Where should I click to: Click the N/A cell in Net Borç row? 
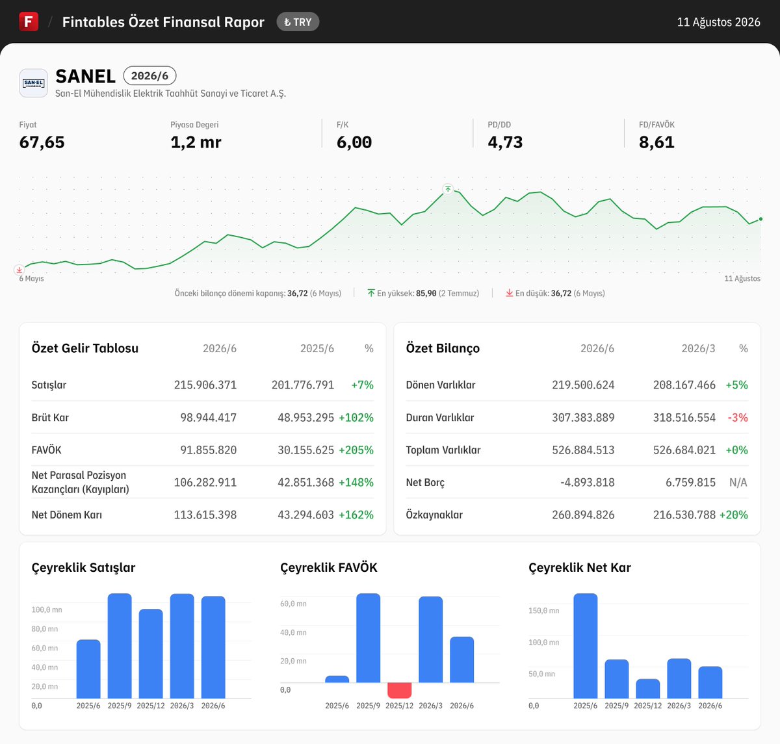[x=738, y=482]
